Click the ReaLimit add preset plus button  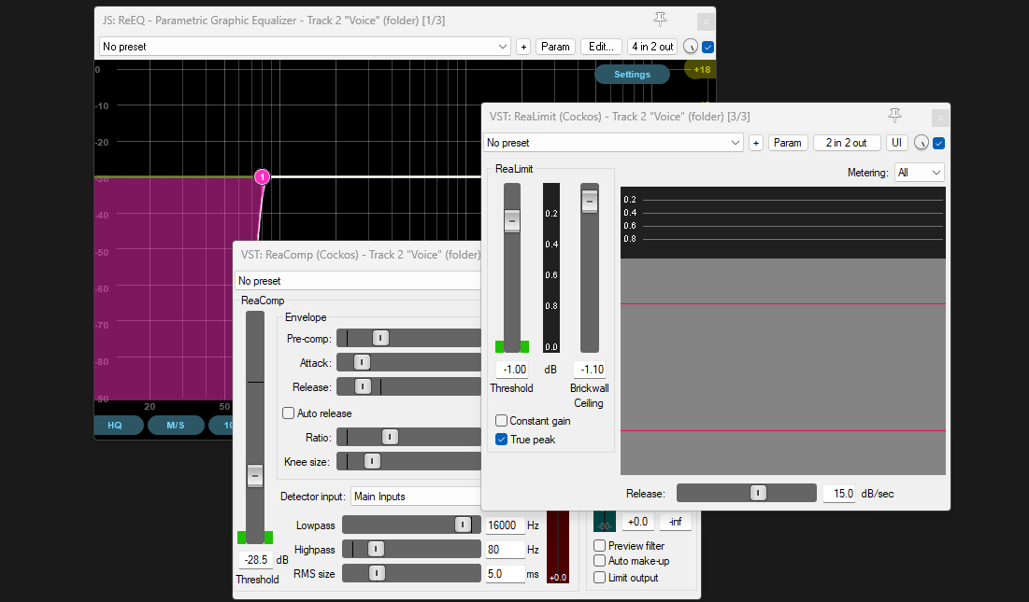756,143
